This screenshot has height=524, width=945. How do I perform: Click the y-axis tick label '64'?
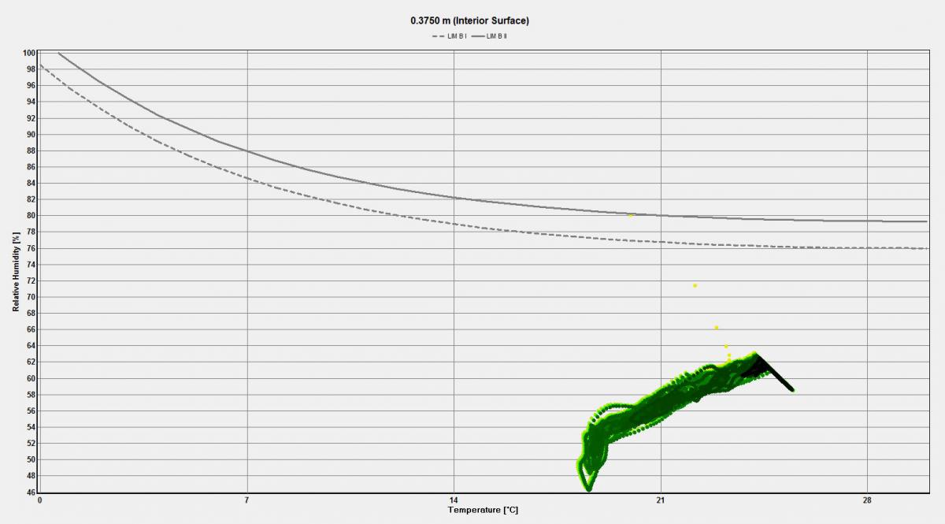coord(31,346)
